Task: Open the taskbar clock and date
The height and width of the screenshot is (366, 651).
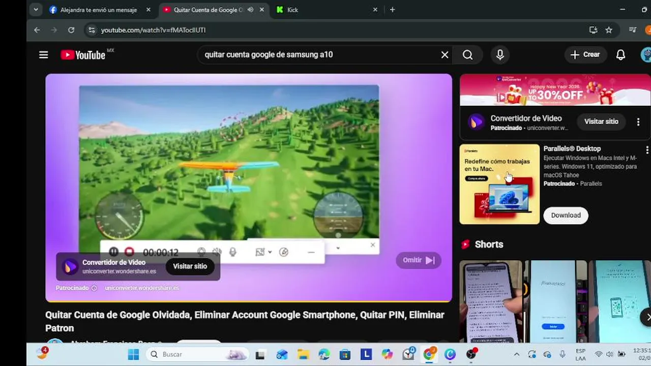Action: pos(641,354)
